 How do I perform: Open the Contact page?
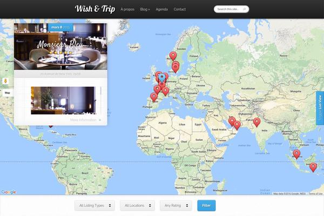click(x=180, y=9)
